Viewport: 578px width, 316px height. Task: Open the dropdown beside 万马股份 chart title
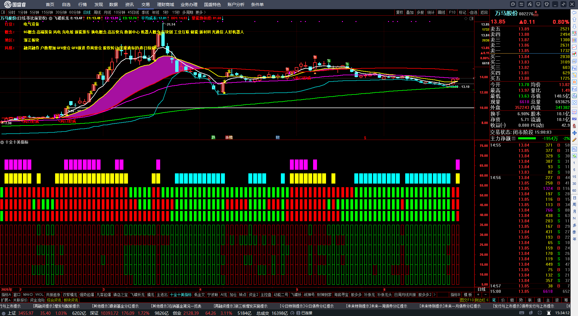click(51, 18)
